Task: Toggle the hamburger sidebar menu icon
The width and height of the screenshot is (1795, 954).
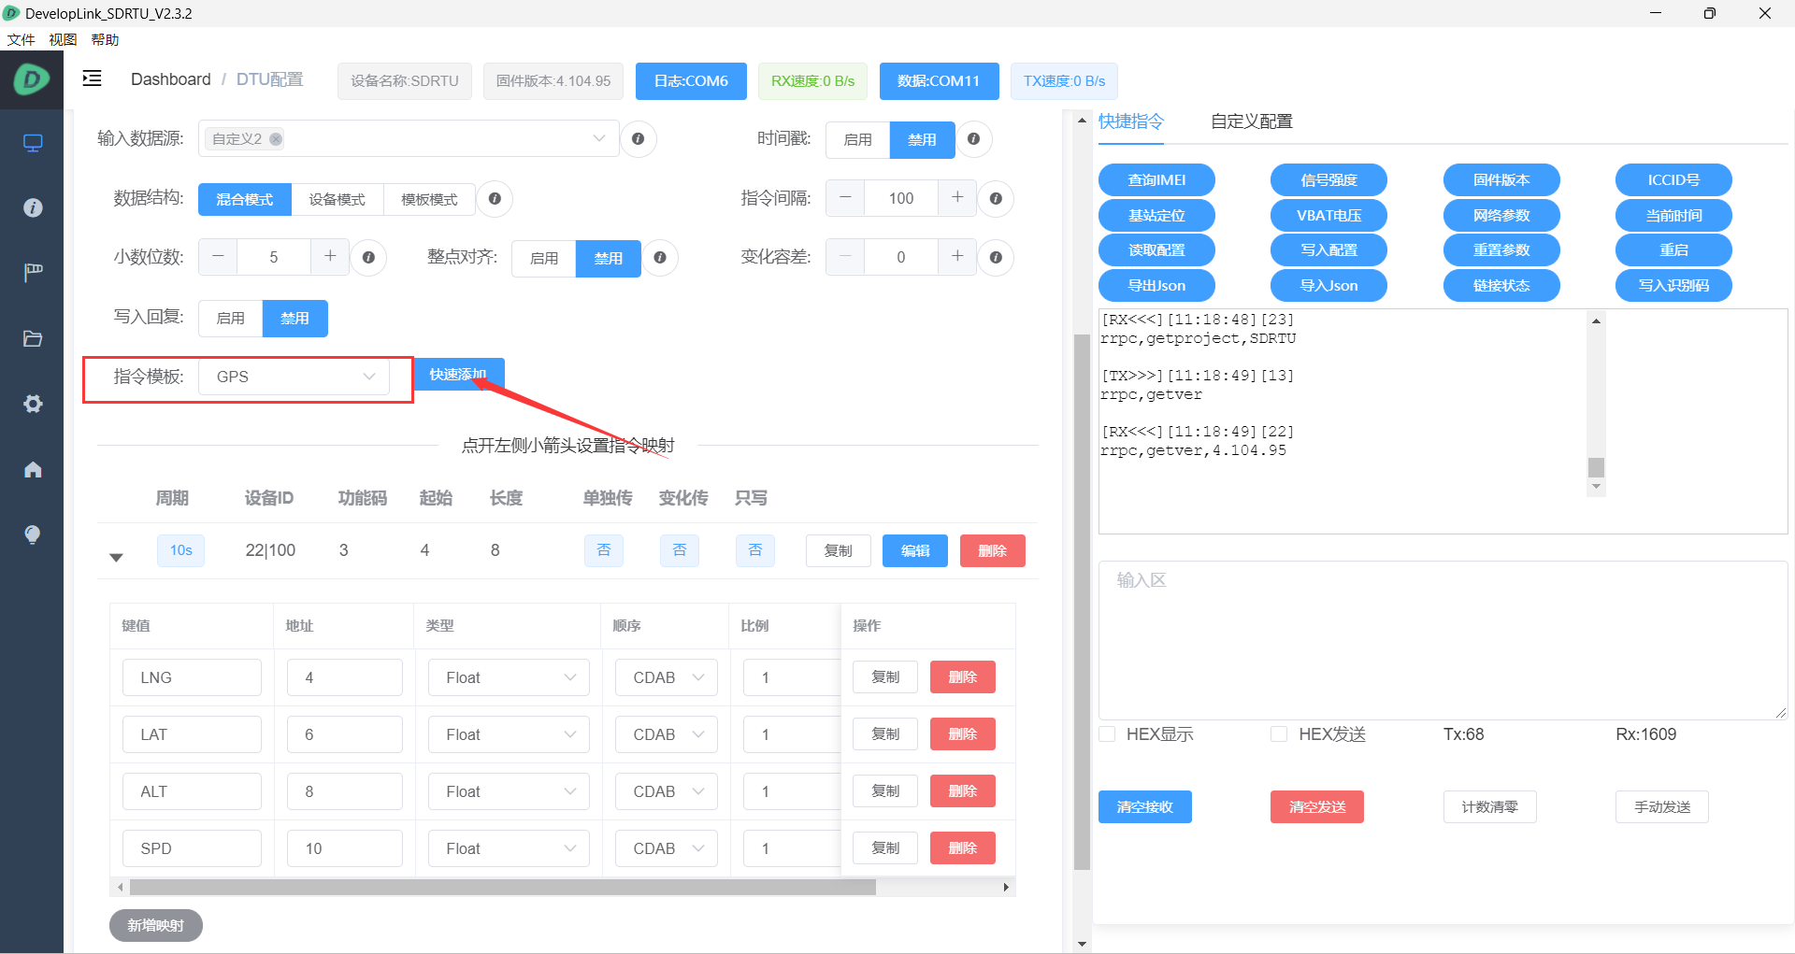Action: click(x=92, y=78)
